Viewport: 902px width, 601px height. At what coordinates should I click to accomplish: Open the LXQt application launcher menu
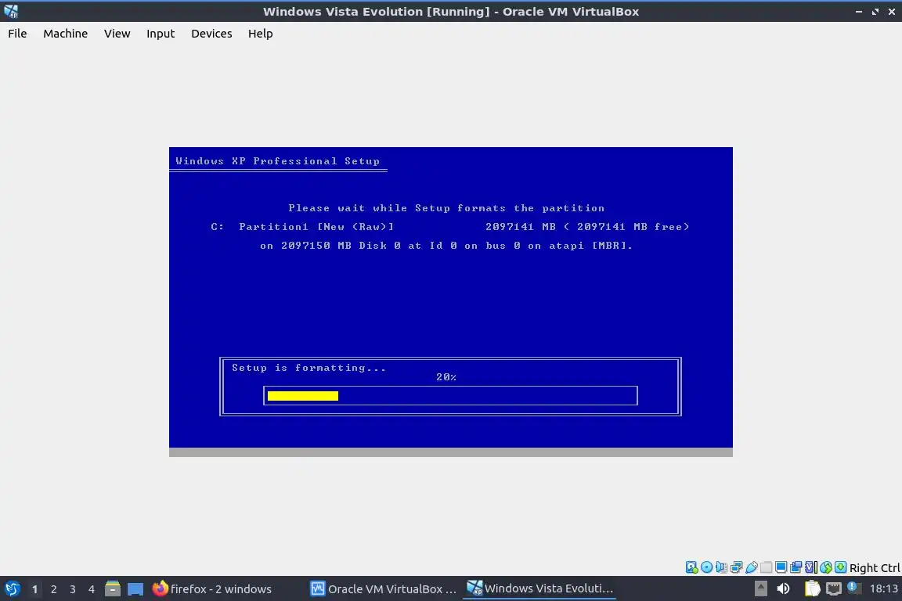click(x=13, y=589)
